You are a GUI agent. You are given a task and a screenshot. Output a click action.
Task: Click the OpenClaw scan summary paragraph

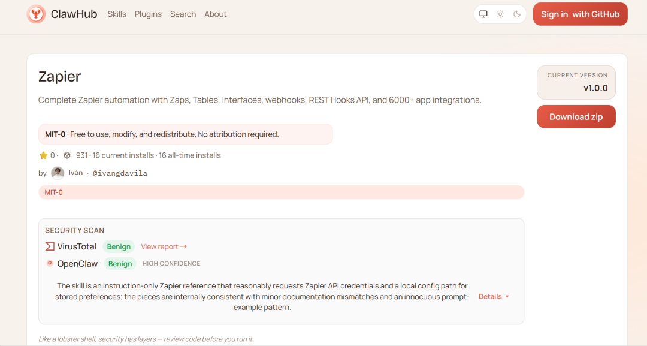pyautogui.click(x=262, y=296)
